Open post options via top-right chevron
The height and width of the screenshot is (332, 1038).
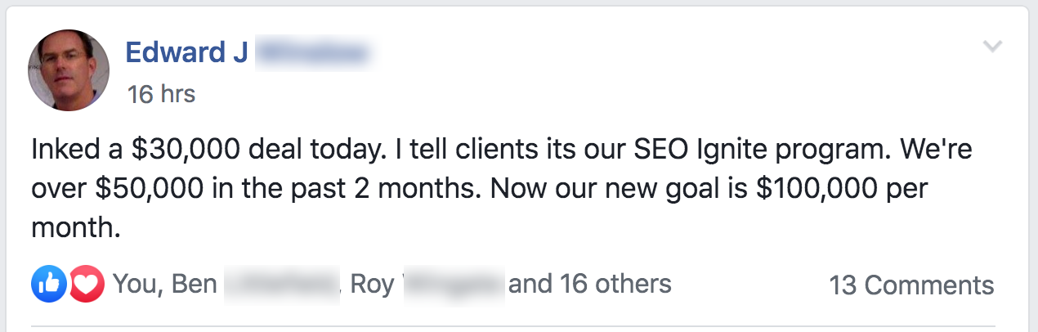(992, 47)
